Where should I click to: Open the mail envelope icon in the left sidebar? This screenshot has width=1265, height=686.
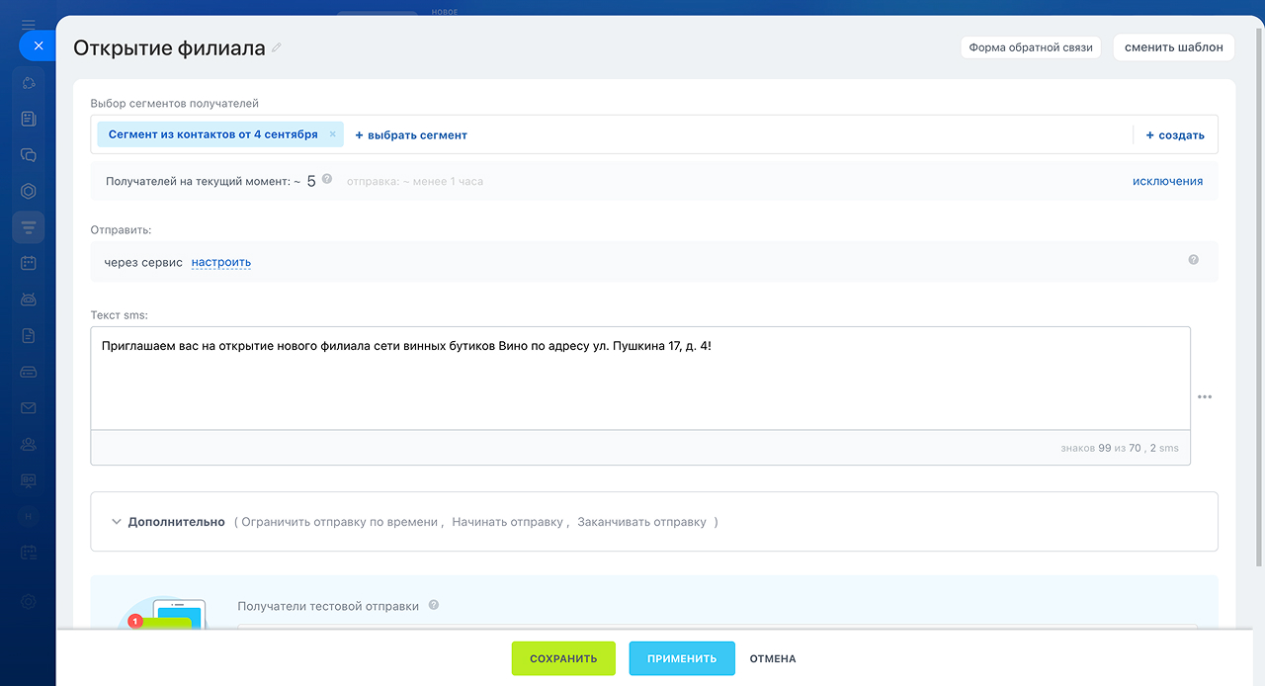click(29, 407)
